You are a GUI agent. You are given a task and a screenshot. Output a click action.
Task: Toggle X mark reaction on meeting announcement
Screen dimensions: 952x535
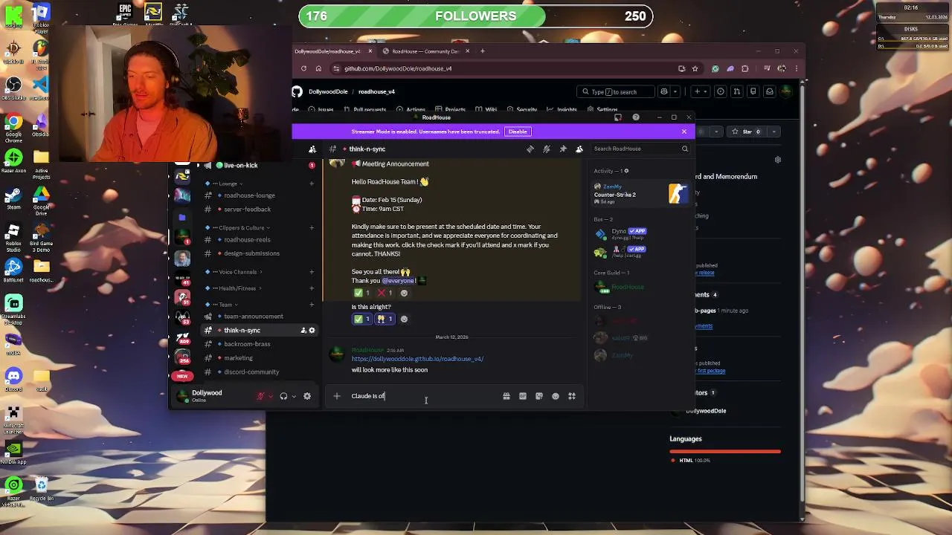(385, 293)
